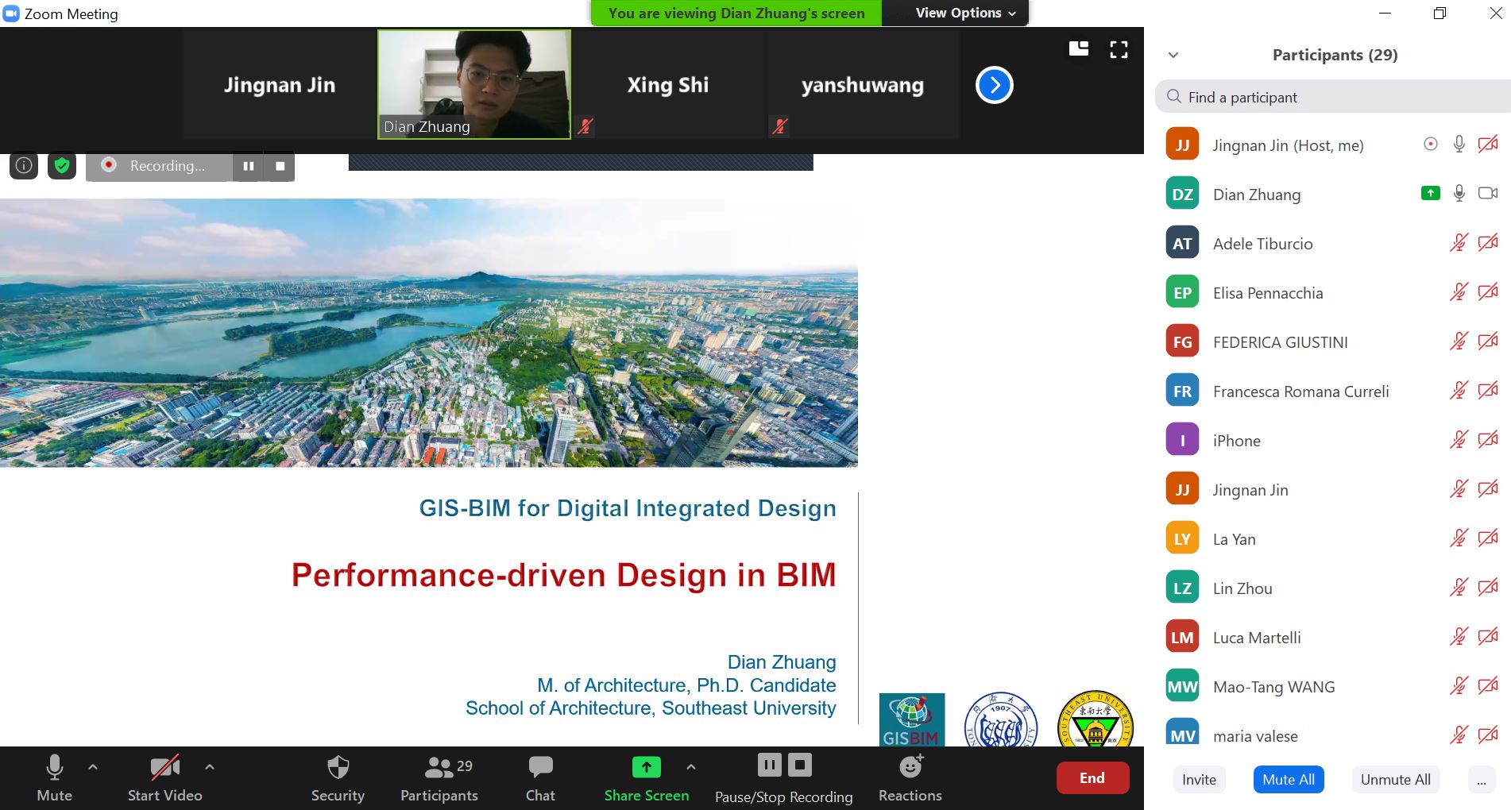This screenshot has height=810, width=1511.
Task: Enter full screen mode
Action: [x=1119, y=50]
